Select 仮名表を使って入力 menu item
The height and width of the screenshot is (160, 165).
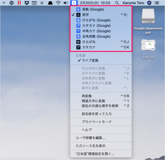coord(96,114)
